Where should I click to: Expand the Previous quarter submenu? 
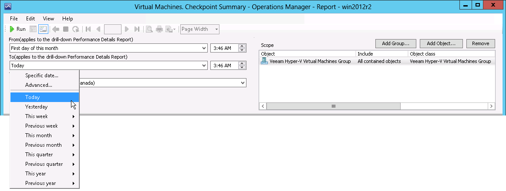coord(44,164)
